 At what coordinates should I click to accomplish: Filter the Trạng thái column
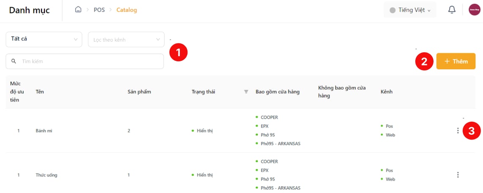(246, 92)
